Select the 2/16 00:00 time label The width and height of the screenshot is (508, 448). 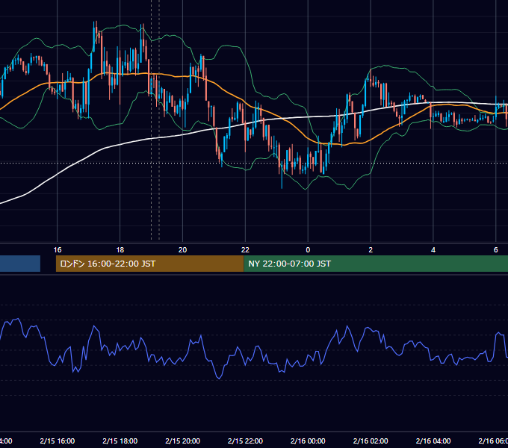tap(308, 441)
